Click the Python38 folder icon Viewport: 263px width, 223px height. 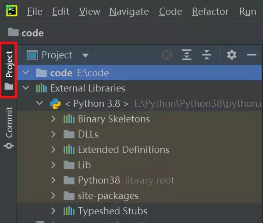69,180
